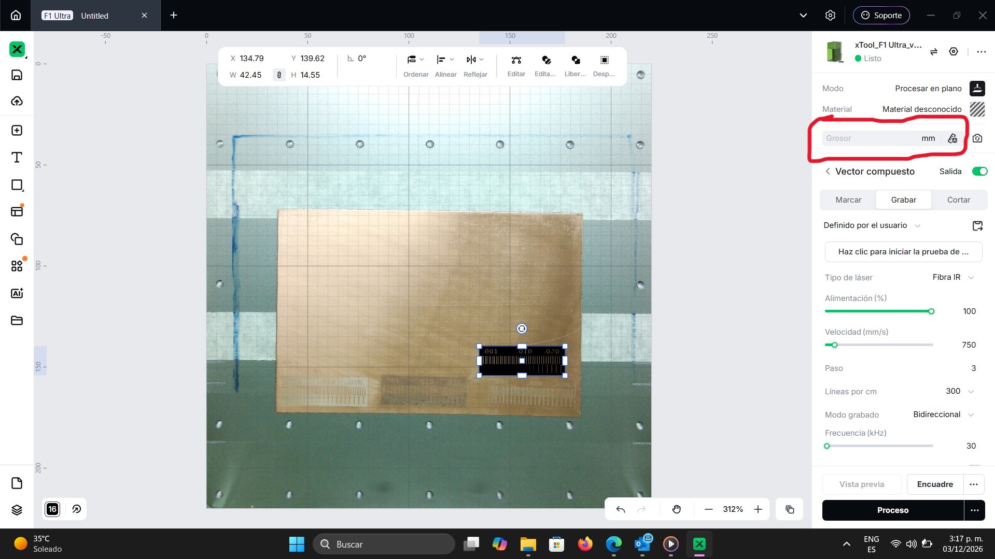Click 'Haz clic para iniciar la prueba' button
The image size is (995, 559).
(x=903, y=252)
